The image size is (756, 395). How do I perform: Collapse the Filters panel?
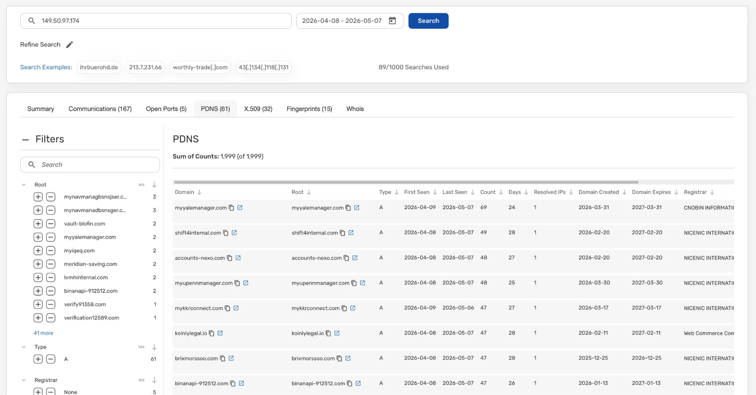coord(25,139)
